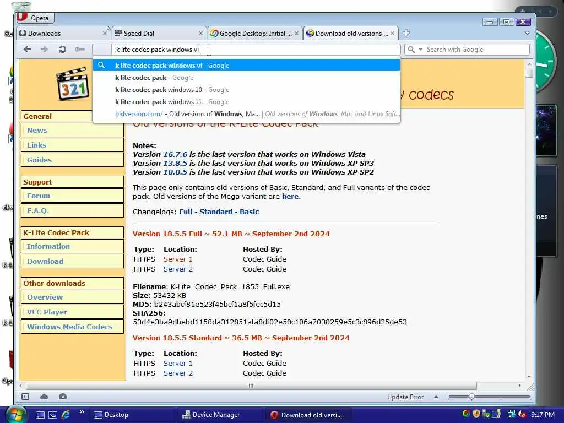Click the password wand key icon
The width and height of the screenshot is (564, 423).
[80, 49]
